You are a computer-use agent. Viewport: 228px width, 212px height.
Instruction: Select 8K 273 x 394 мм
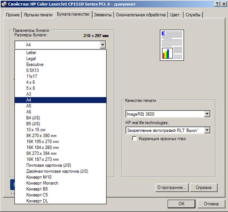[60, 153]
